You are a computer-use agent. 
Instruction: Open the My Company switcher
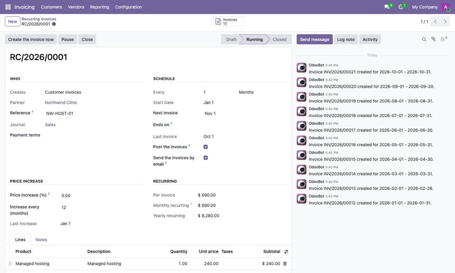425,7
